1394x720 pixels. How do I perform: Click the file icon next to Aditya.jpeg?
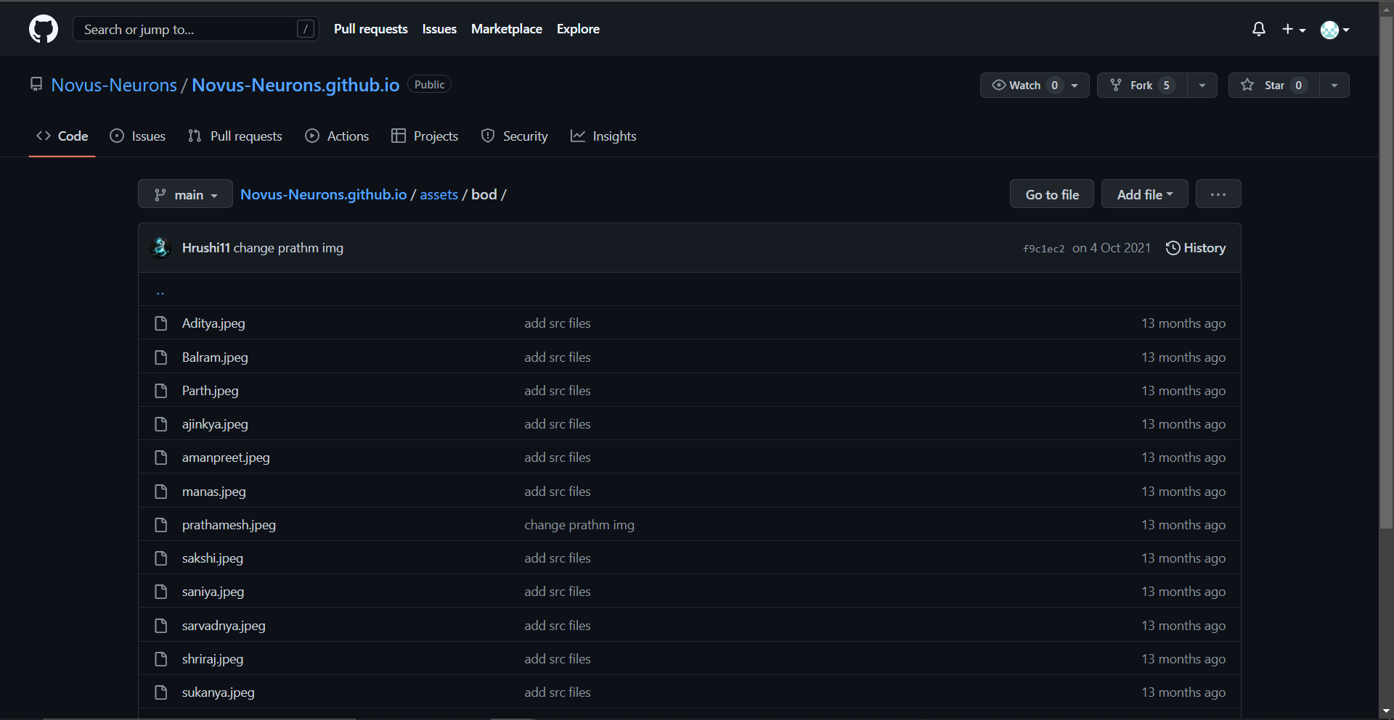(x=160, y=323)
